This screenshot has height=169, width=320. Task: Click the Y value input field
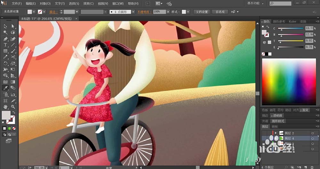(309, 41)
